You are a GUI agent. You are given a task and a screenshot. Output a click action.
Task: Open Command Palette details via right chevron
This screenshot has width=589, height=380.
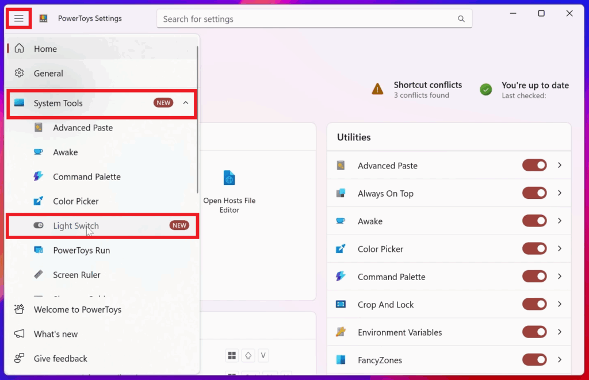(560, 277)
